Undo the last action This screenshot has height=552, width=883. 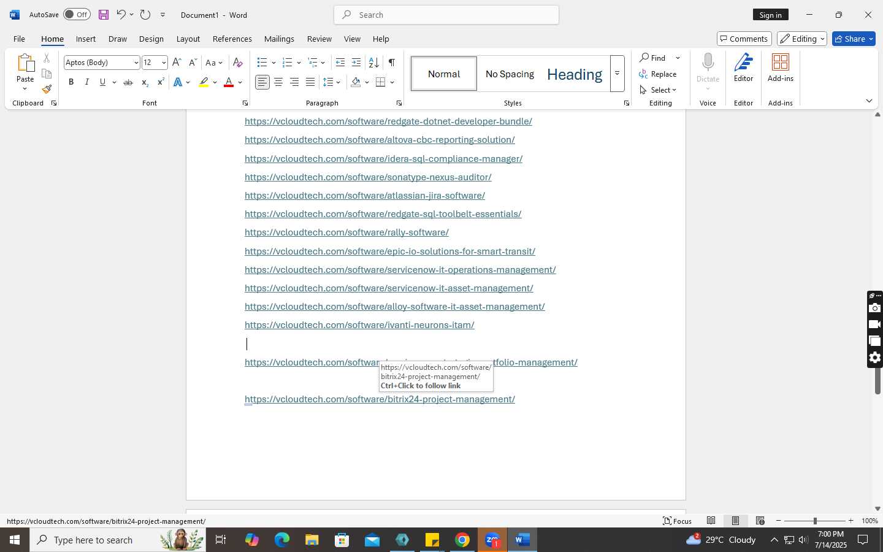click(x=121, y=15)
